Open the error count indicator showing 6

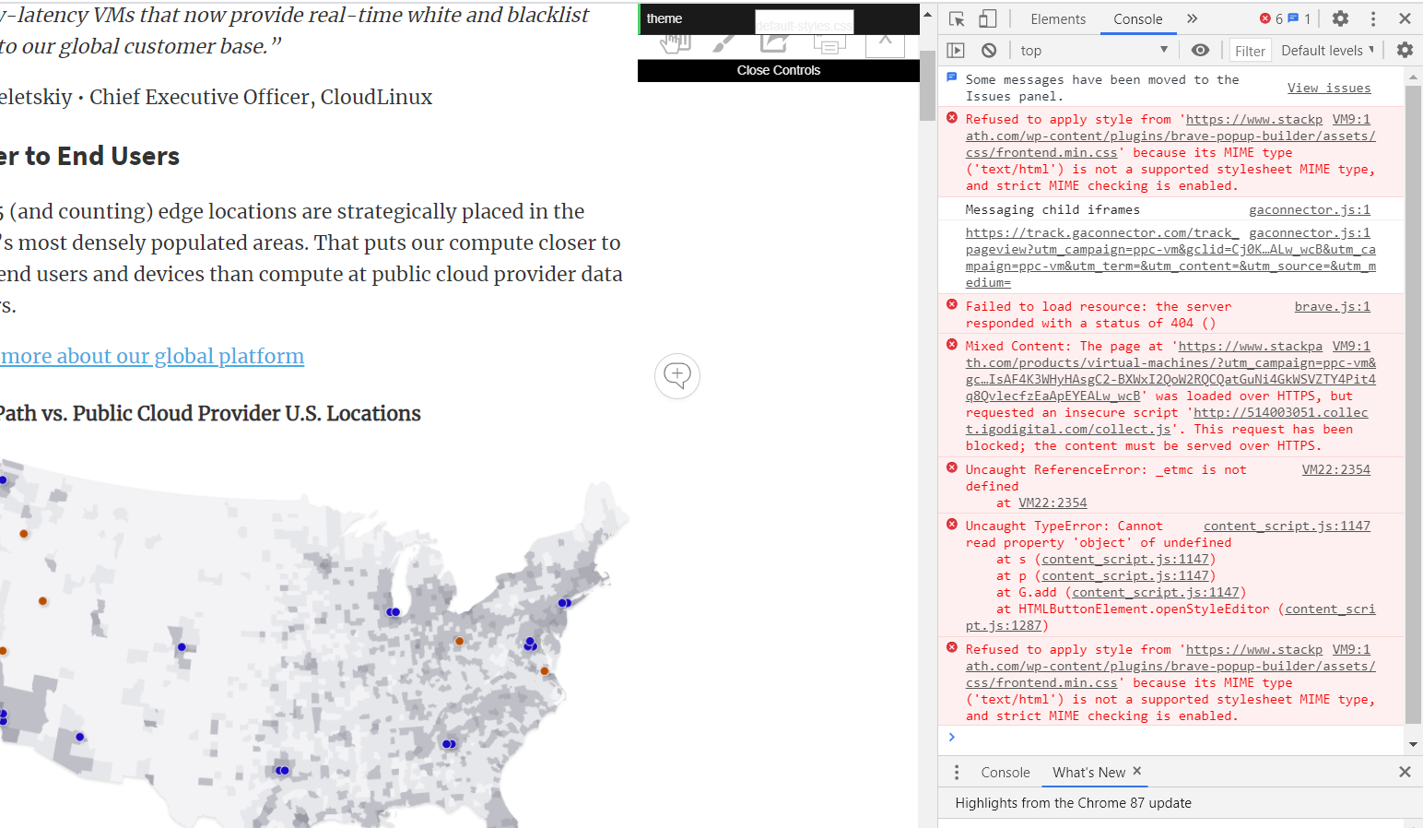(1272, 18)
